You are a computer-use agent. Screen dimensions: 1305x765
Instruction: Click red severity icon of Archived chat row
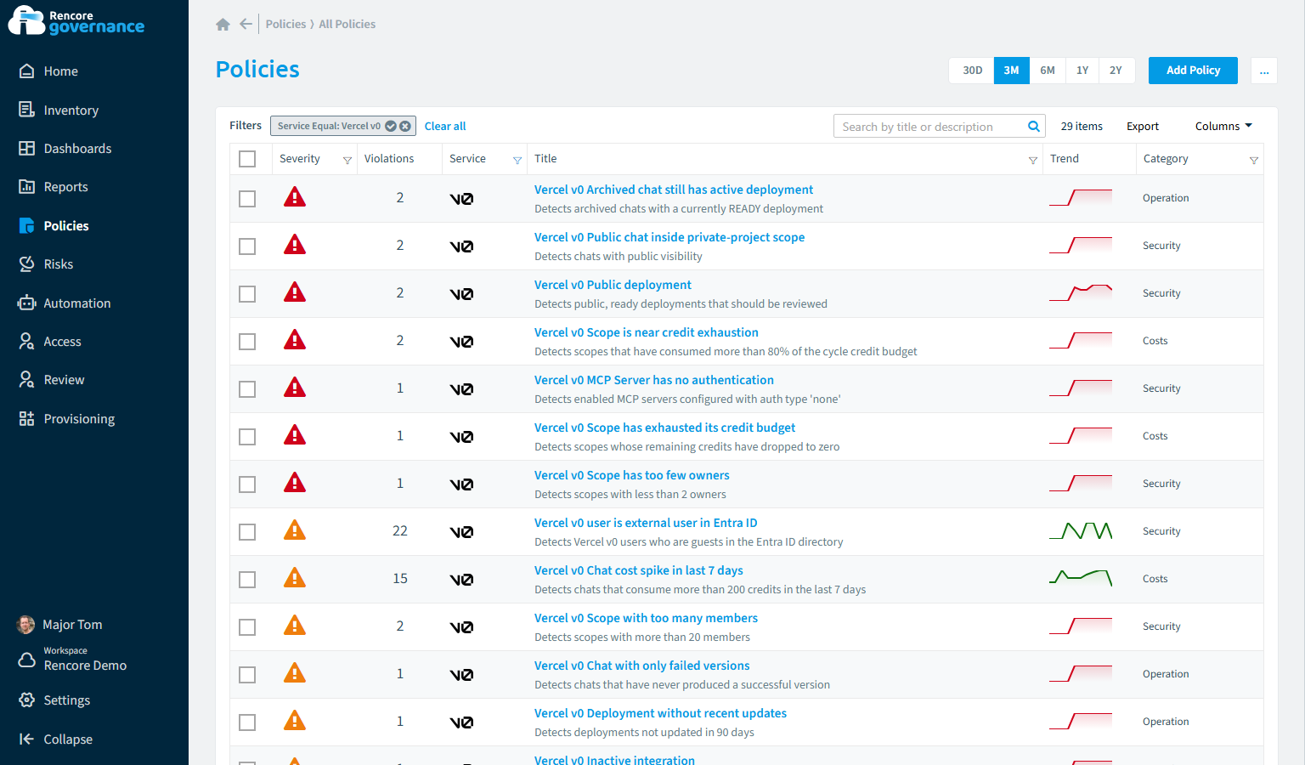coord(295,198)
